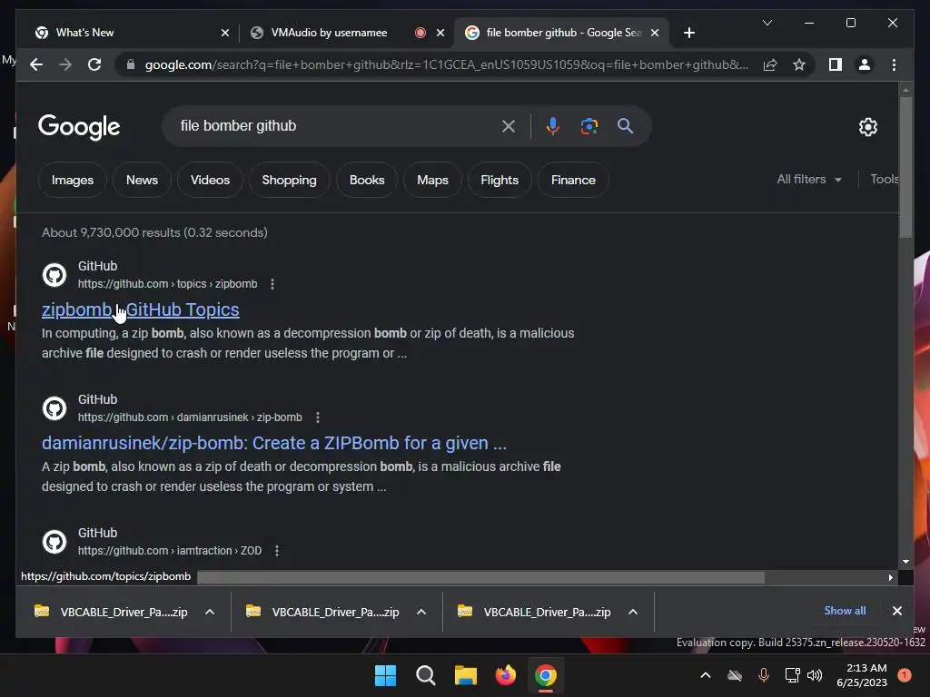Viewport: 930px width, 697px height.
Task: Click the horizontal scrollbar thumb
Action: point(480,577)
